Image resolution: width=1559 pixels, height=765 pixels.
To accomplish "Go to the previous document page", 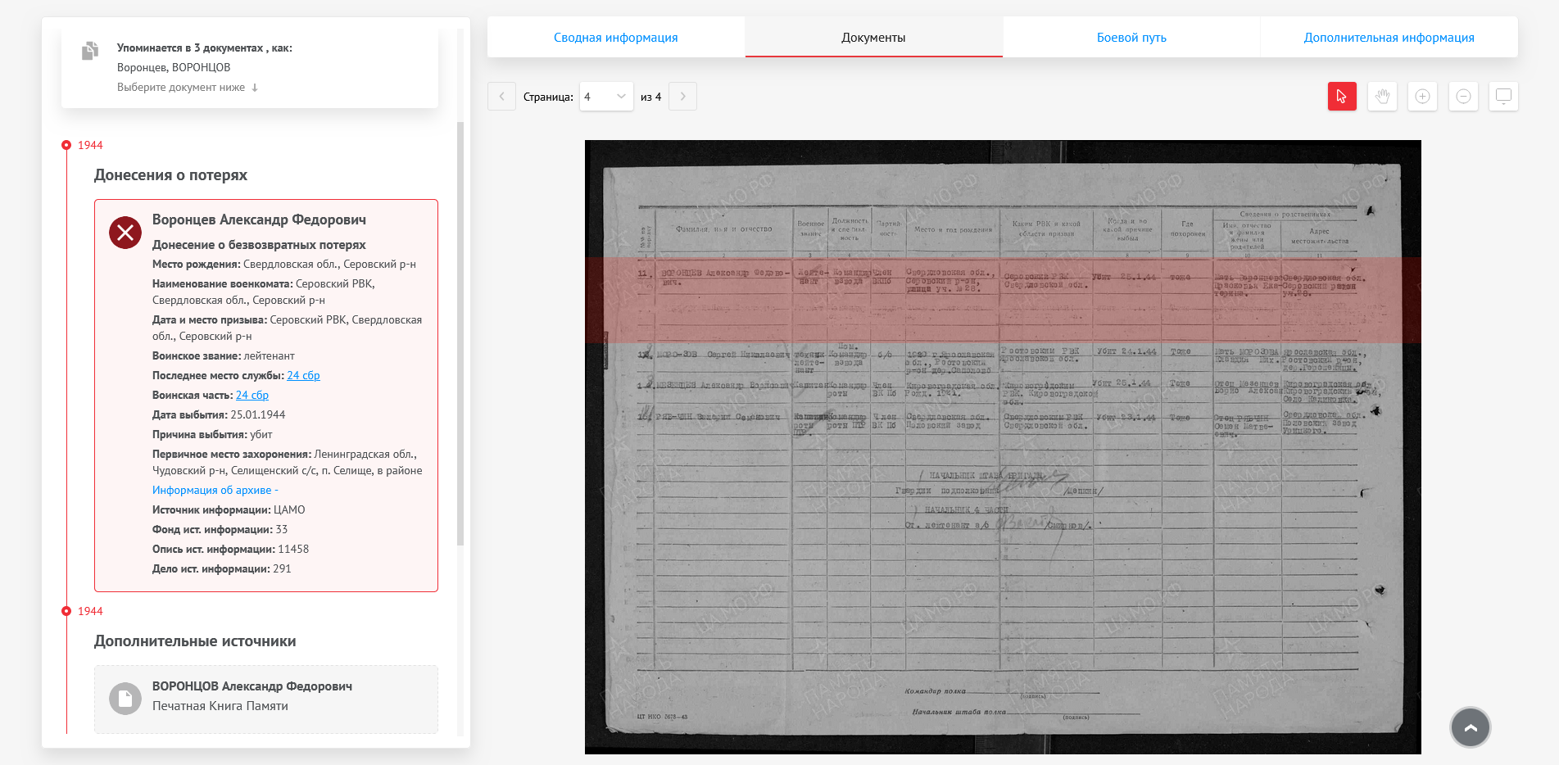I will coord(501,97).
